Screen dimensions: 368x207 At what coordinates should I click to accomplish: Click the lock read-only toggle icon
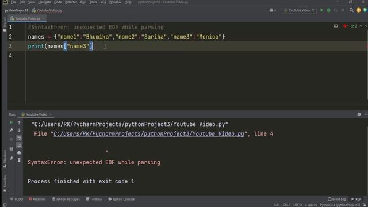(x=365, y=205)
